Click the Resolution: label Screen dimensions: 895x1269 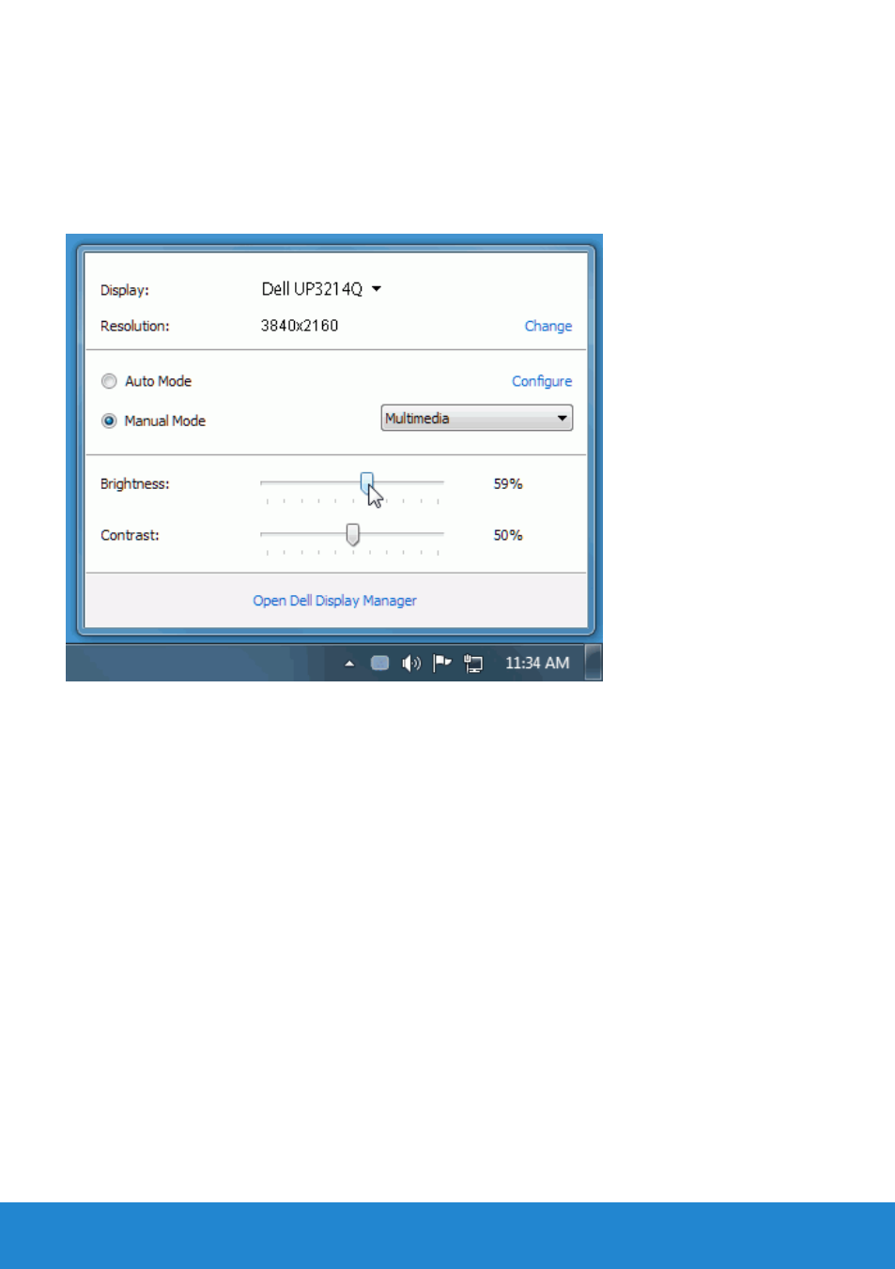click(x=135, y=326)
